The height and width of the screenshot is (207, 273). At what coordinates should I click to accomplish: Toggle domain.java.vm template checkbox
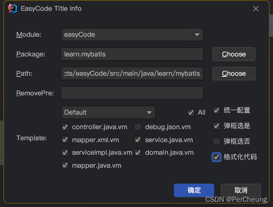coord(138,153)
